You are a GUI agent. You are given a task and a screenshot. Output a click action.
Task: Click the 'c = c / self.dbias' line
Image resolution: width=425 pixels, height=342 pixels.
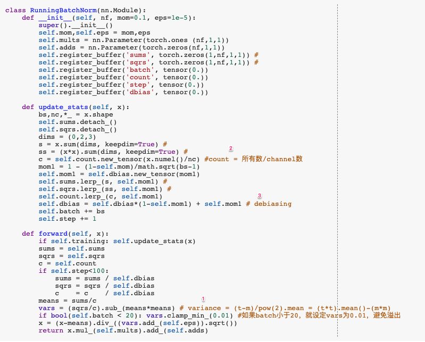point(105,294)
